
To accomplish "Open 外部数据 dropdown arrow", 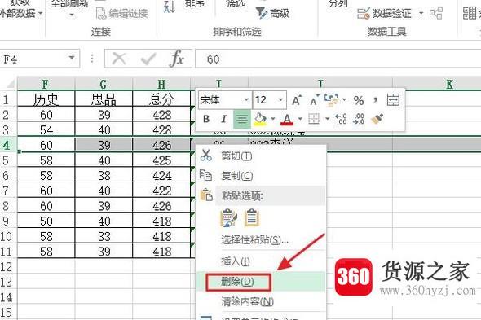I will 40,14.
